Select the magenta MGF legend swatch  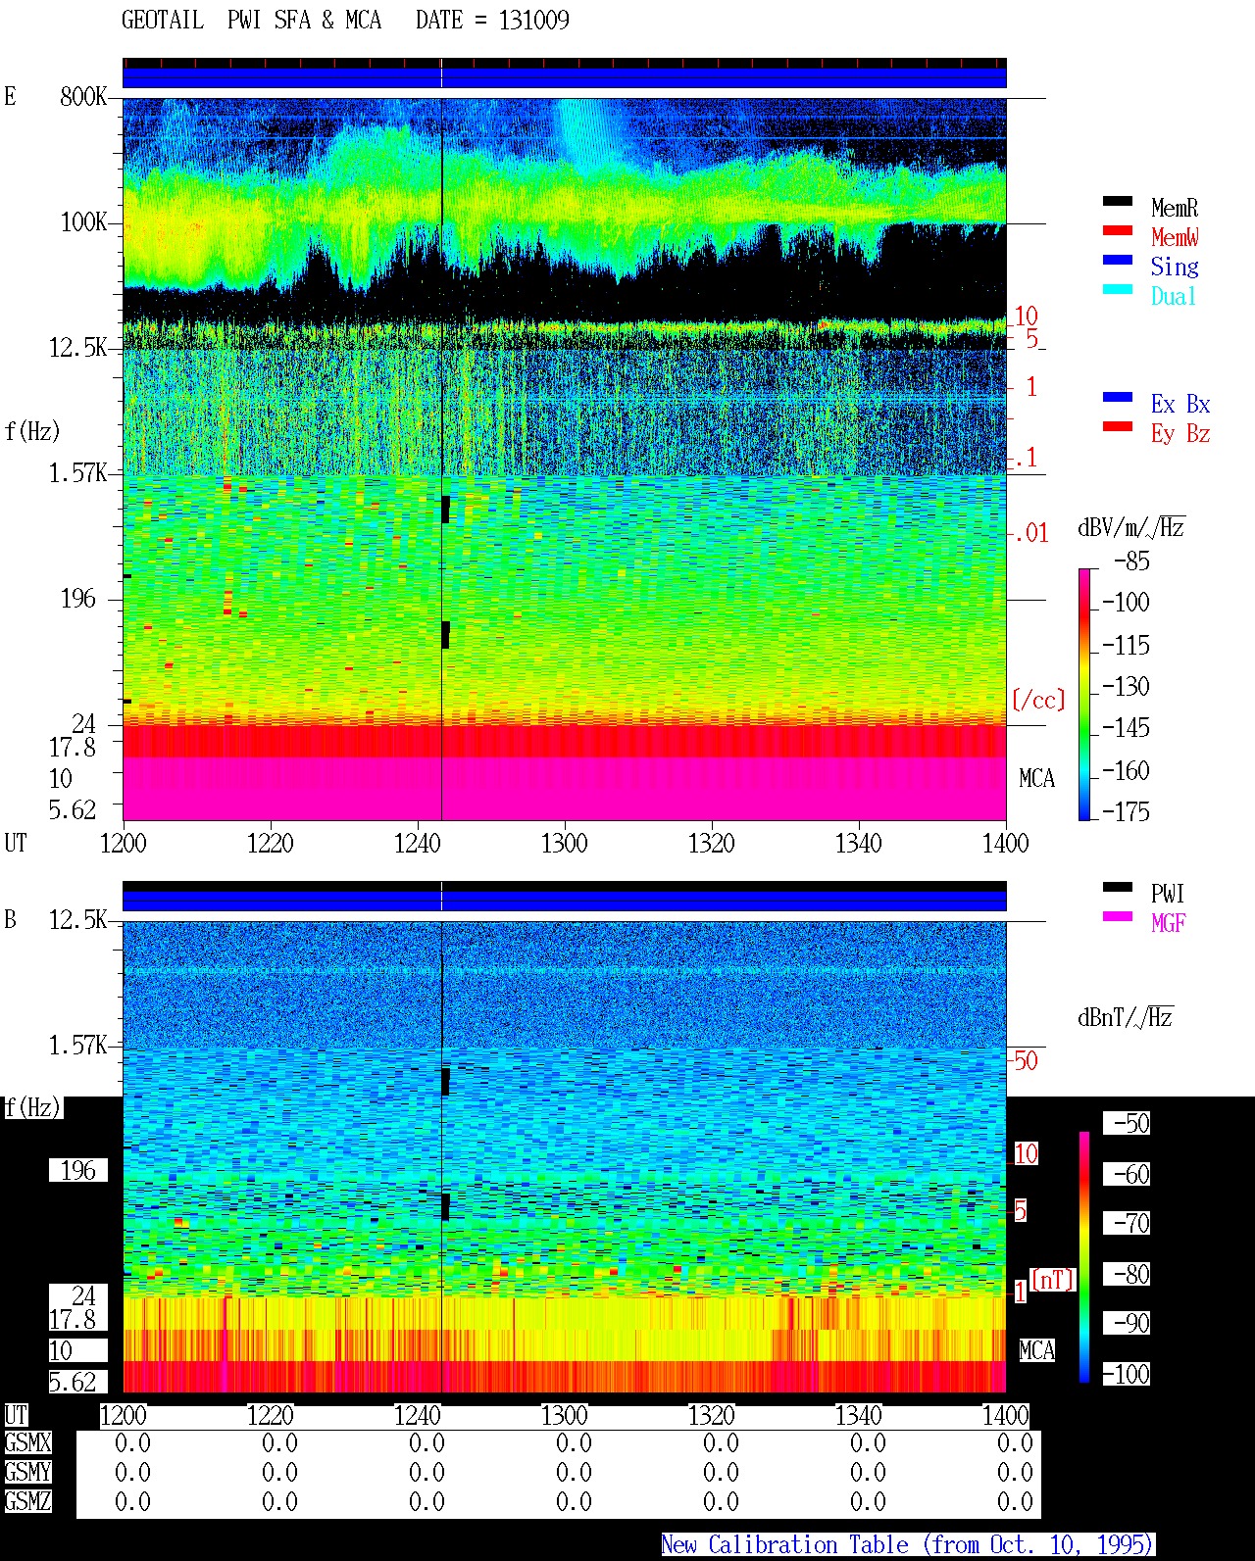point(1118,917)
